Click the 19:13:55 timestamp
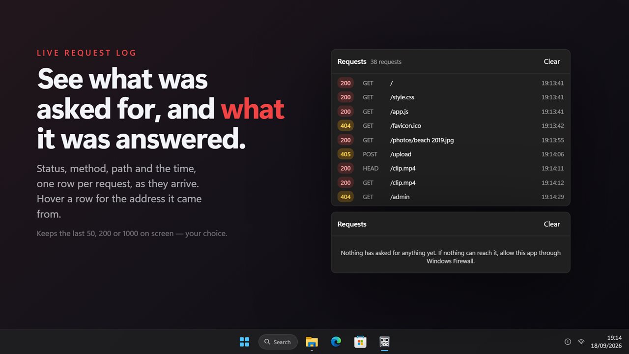The image size is (629, 354). pyautogui.click(x=552, y=140)
